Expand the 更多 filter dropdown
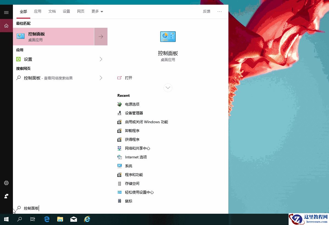The image size is (329, 225). click(x=97, y=11)
